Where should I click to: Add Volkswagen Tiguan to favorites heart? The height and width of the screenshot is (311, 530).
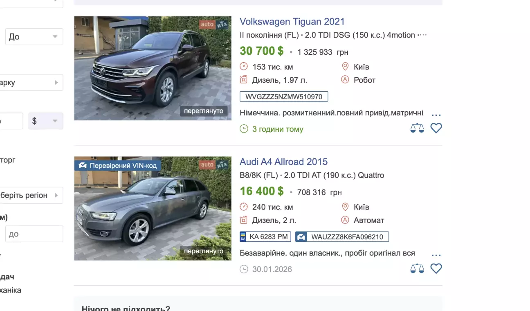click(436, 128)
